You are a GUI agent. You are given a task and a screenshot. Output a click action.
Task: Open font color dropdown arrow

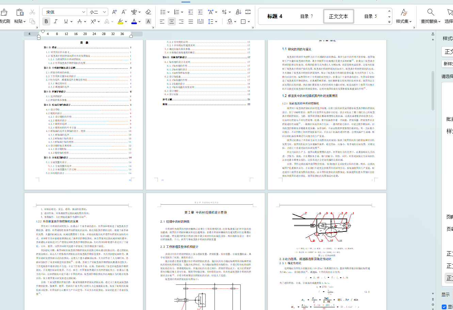140,22
